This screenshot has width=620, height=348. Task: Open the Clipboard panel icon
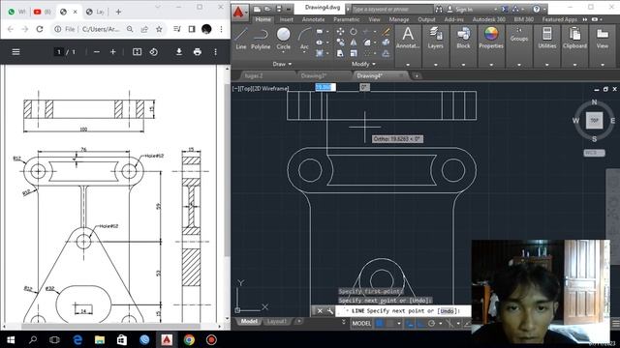pyautogui.click(x=574, y=38)
